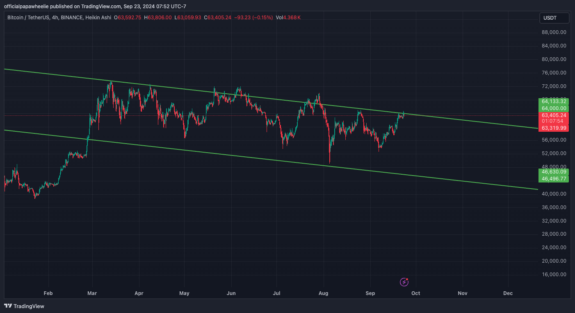
Task: Click the Vol 4.368 K indicator
Action: (x=288, y=18)
